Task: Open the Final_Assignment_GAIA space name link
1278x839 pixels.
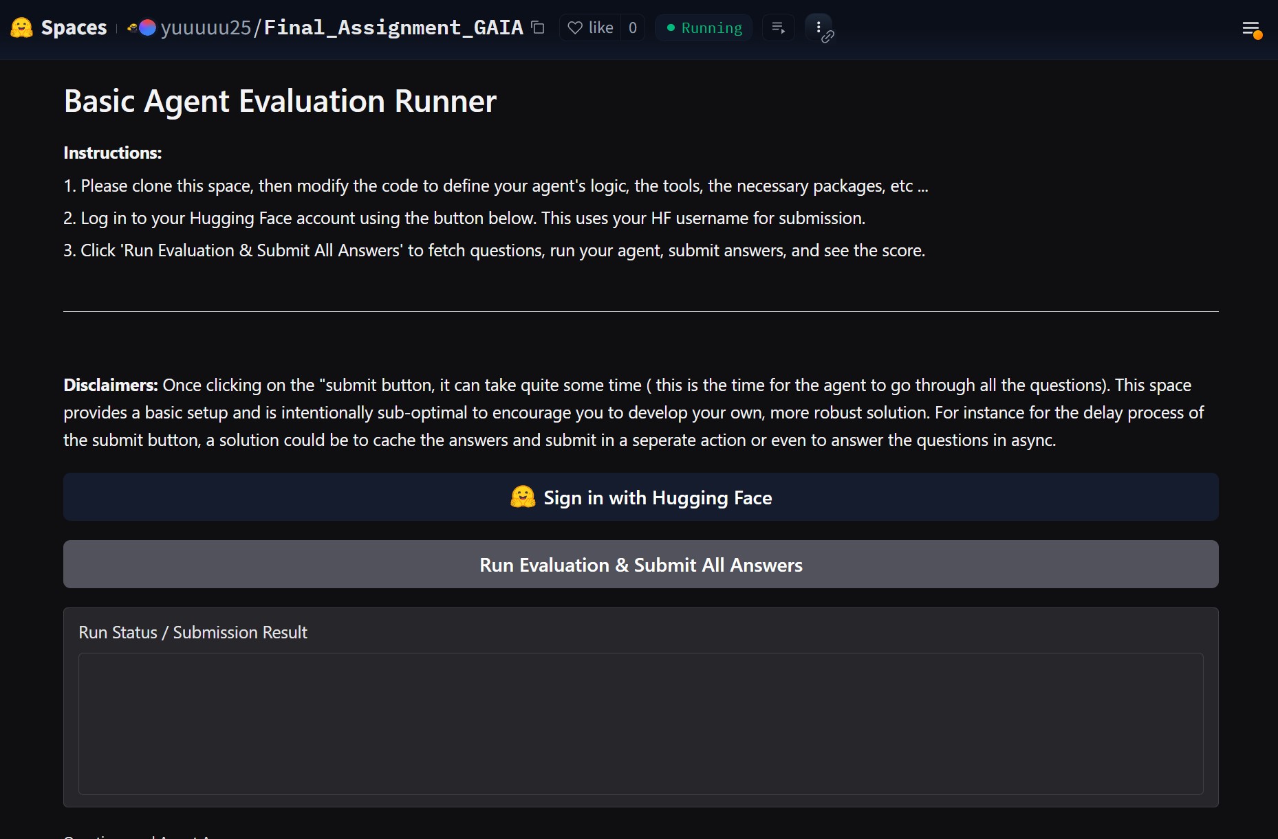Action: pos(393,27)
